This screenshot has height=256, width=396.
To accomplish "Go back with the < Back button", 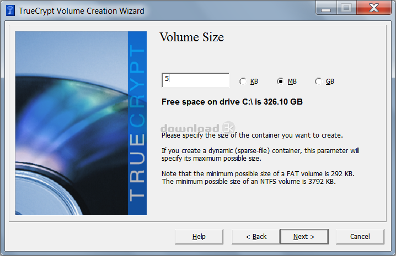I will [x=256, y=237].
